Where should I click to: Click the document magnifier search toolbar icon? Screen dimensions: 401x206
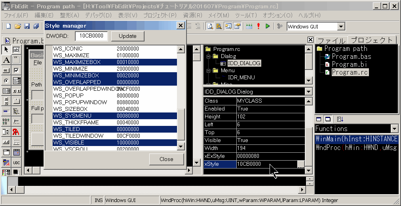pos(210,26)
